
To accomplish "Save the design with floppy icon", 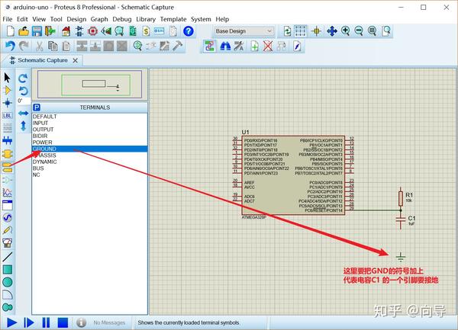I will [x=37, y=31].
